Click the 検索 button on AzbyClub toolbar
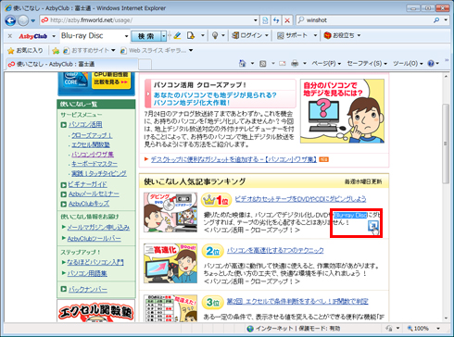 pyautogui.click(x=145, y=36)
